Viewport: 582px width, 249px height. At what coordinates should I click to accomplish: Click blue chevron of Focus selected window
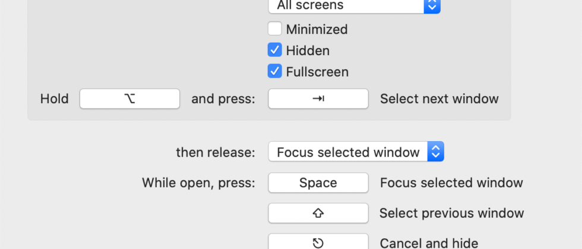point(435,152)
